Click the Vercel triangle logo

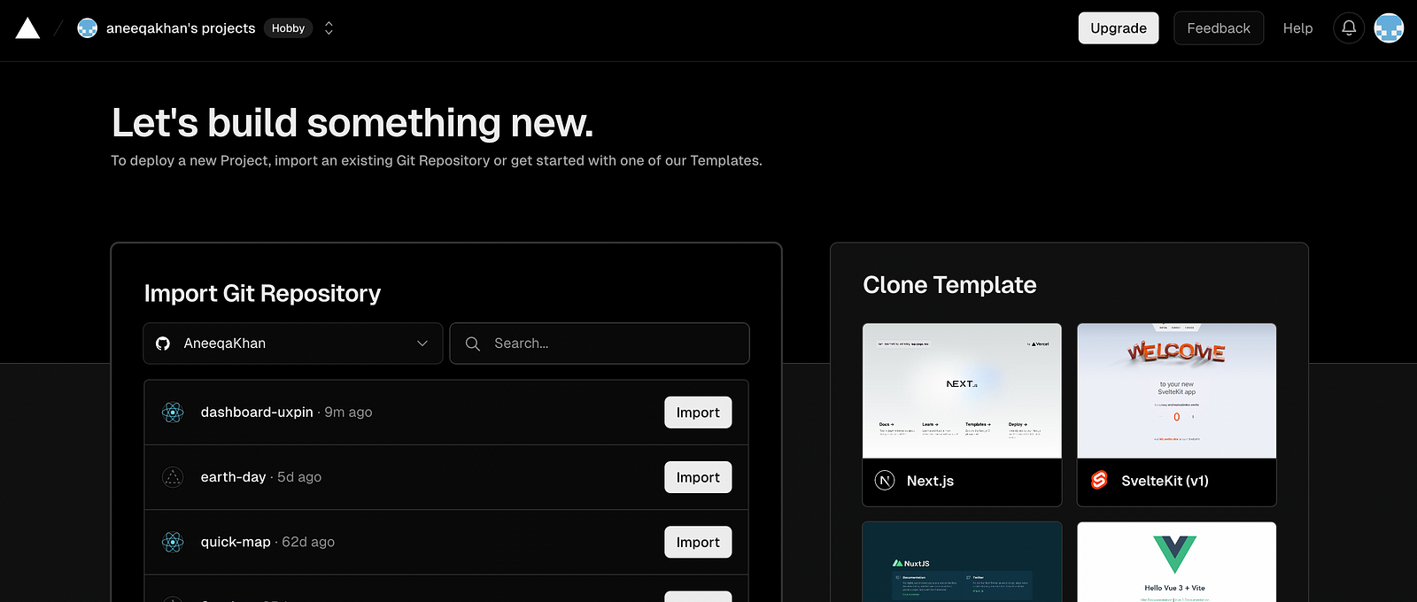[27, 28]
